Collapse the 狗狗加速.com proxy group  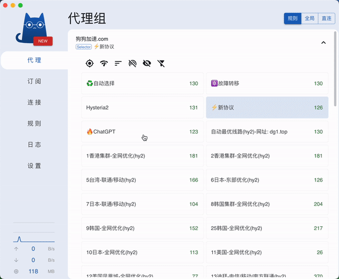(x=323, y=43)
